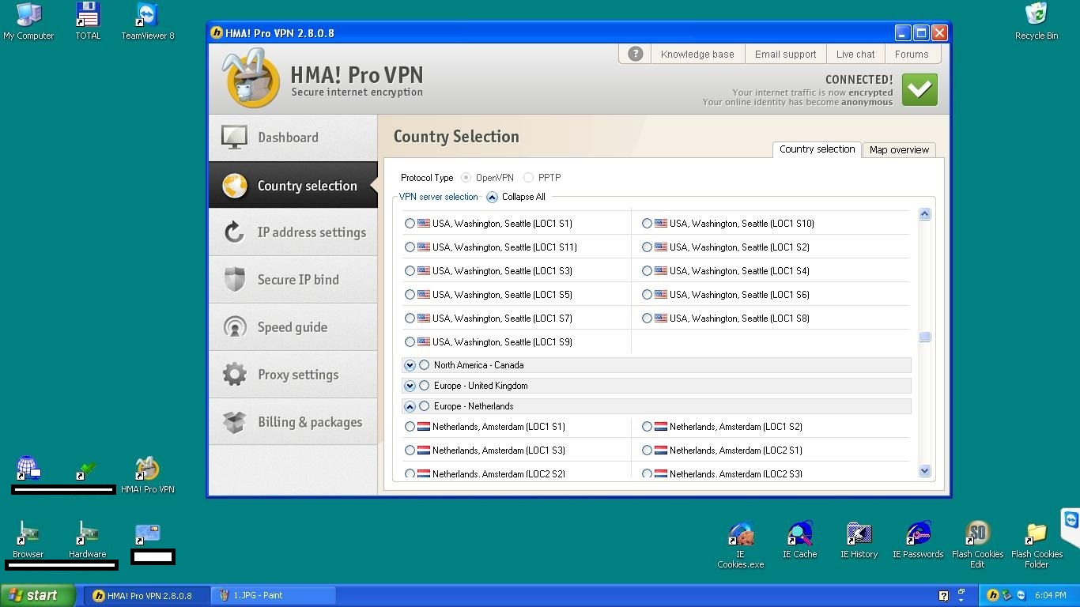Click the Billing & packages box icon
This screenshot has height=607, width=1080.
pos(234,422)
